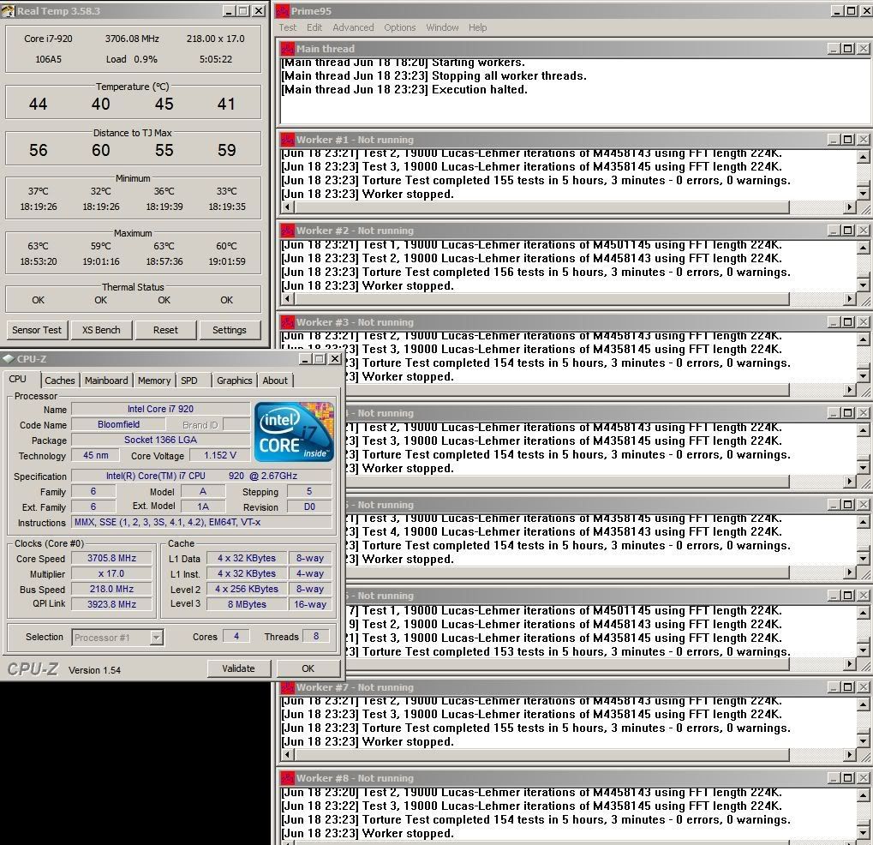Click the Worker #8 window icon
Screen dimensions: 873x845
pos(287,777)
